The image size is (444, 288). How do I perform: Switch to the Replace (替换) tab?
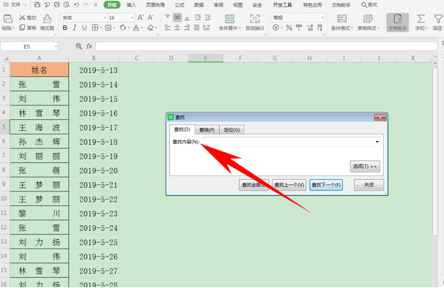click(x=207, y=129)
